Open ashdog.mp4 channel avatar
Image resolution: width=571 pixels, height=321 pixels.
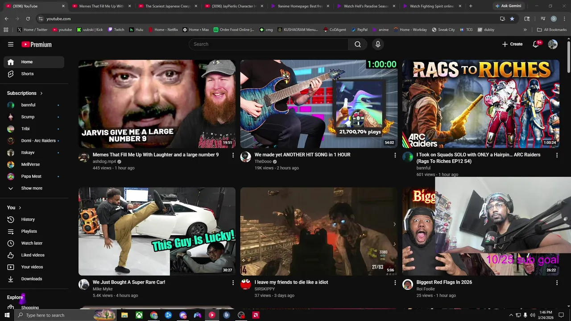(84, 156)
